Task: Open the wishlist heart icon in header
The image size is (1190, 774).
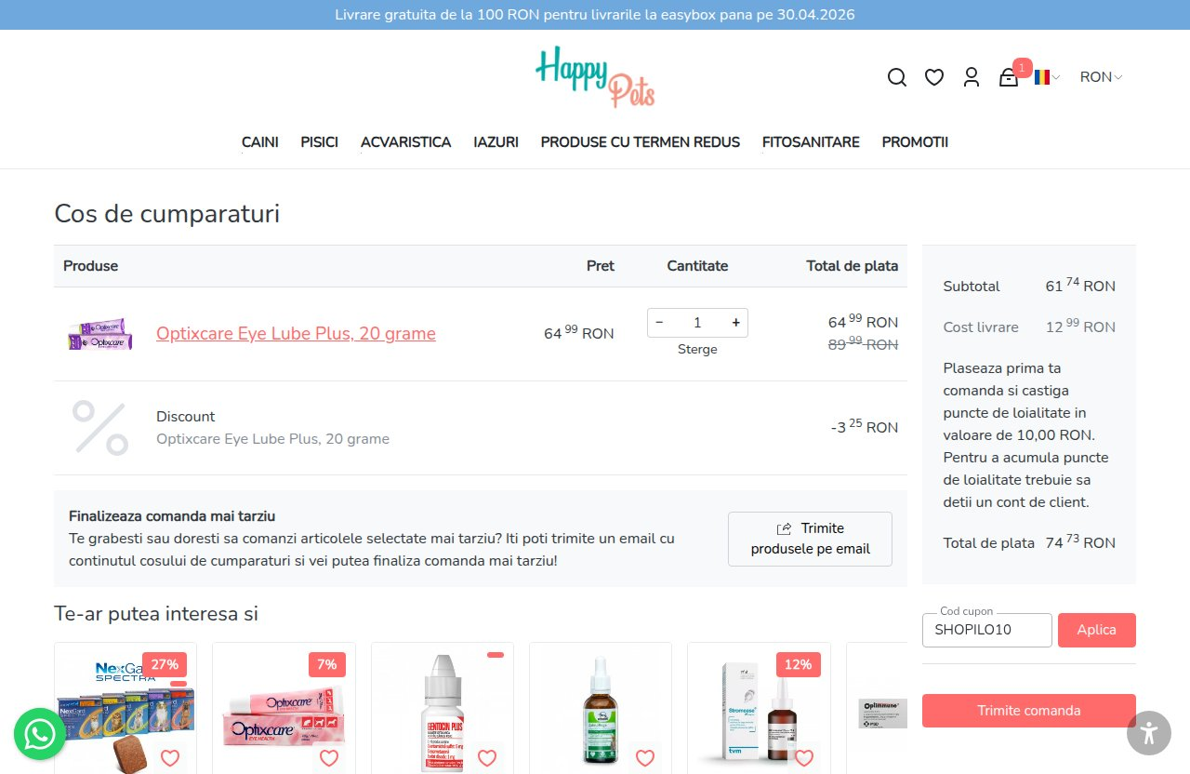Action: pos(934,77)
